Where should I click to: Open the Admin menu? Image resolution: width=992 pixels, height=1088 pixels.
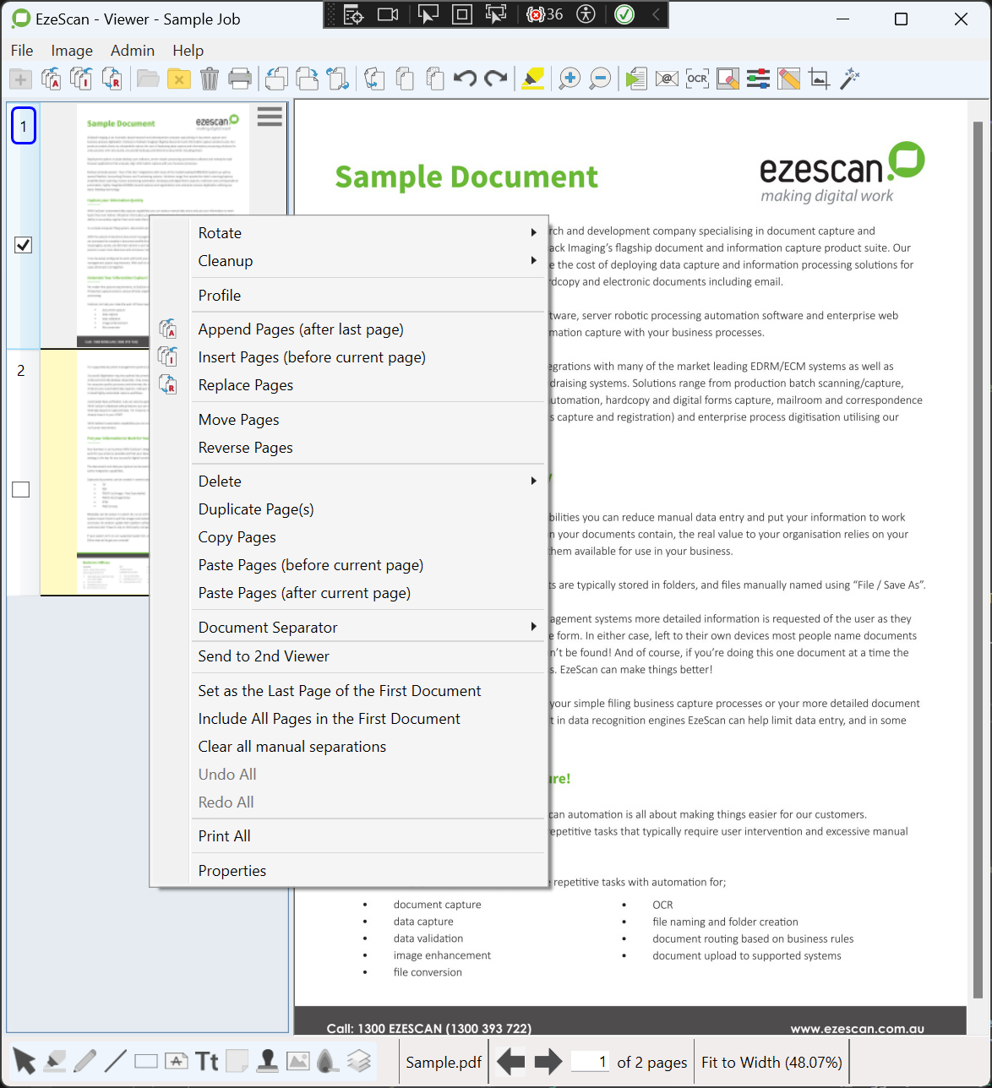[x=133, y=51]
